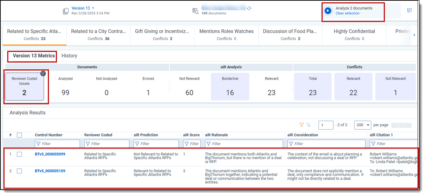Click the Conflicts Relevant 22 tile
424x193 pixels.
353,86
